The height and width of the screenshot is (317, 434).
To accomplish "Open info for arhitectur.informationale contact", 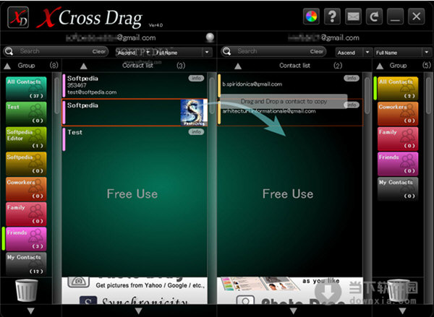I will point(352,105).
